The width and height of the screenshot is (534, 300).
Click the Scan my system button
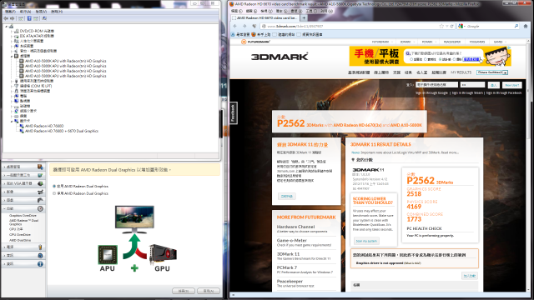pos(366,241)
